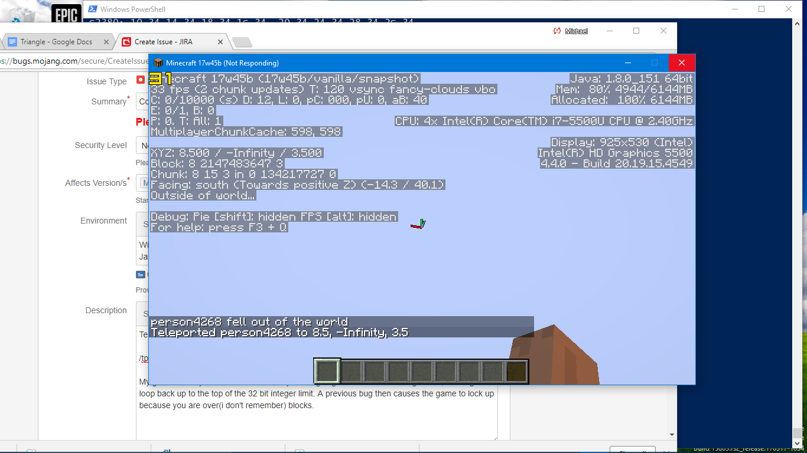
Task: Click the debug axes crosshair in Minecraft
Action: [418, 225]
